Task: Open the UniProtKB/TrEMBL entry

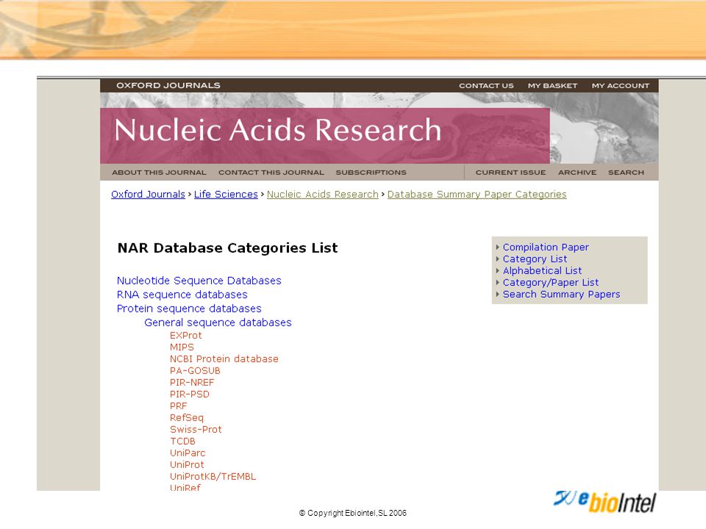Action: coord(213,476)
